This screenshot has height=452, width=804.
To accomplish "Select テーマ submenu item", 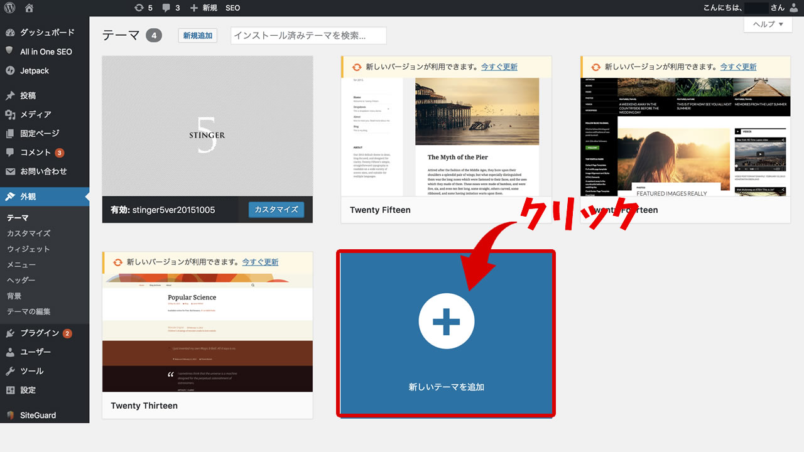I will (x=18, y=218).
